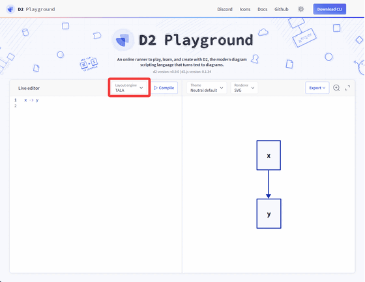Click line 1 code in the editor

point(31,100)
